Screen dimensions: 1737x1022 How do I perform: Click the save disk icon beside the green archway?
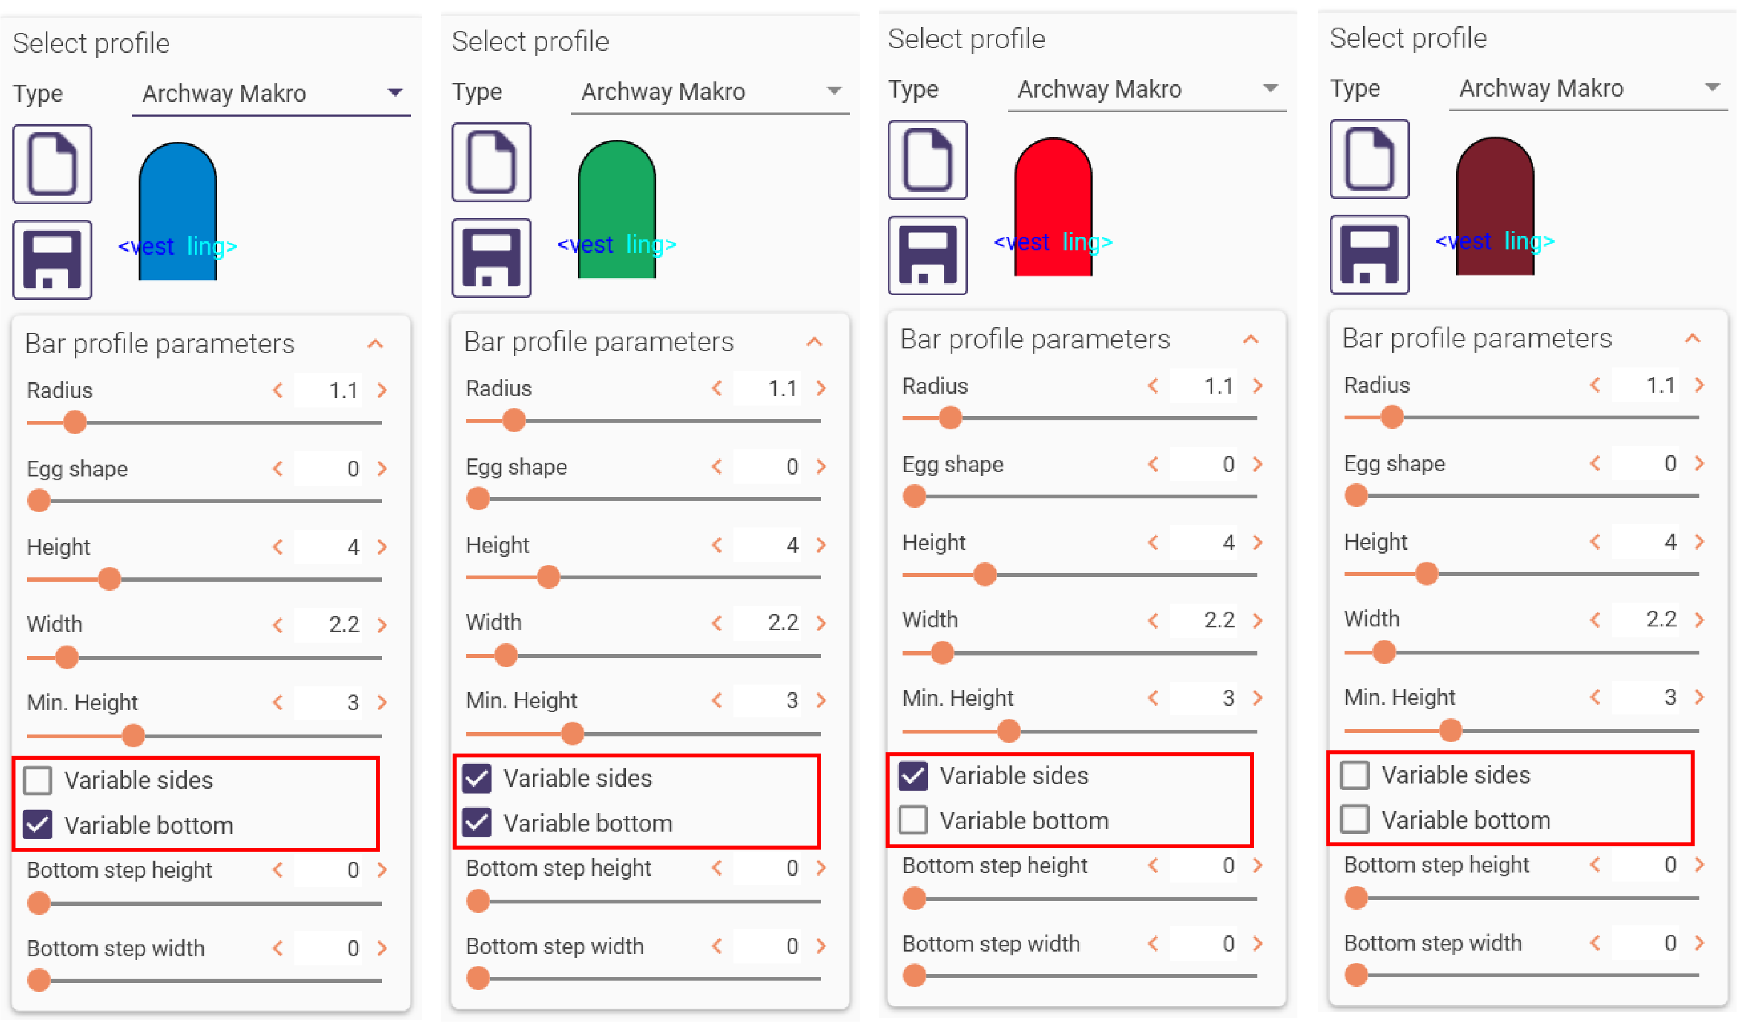(x=492, y=258)
